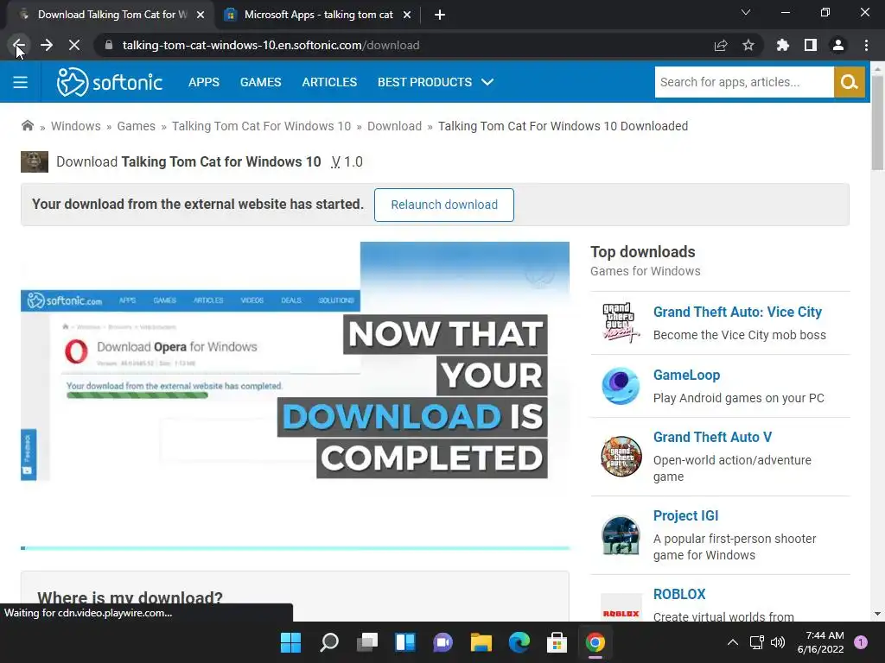
Task: Open network status in system tray
Action: coord(757,642)
